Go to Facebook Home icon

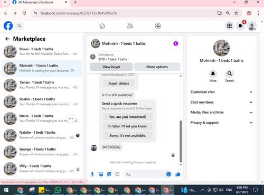(102, 26)
